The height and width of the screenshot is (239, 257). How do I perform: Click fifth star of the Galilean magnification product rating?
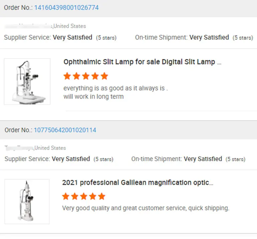pyautogui.click(x=101, y=196)
